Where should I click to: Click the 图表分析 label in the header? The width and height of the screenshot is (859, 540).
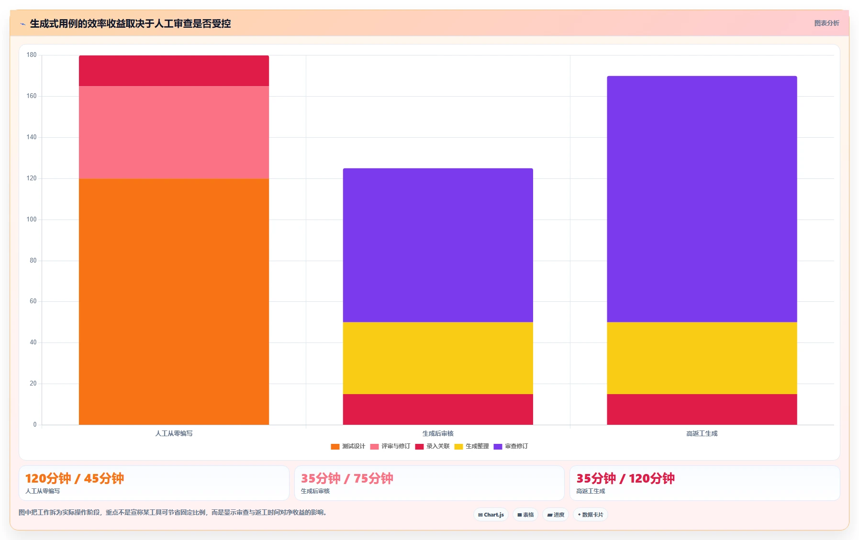[826, 23]
